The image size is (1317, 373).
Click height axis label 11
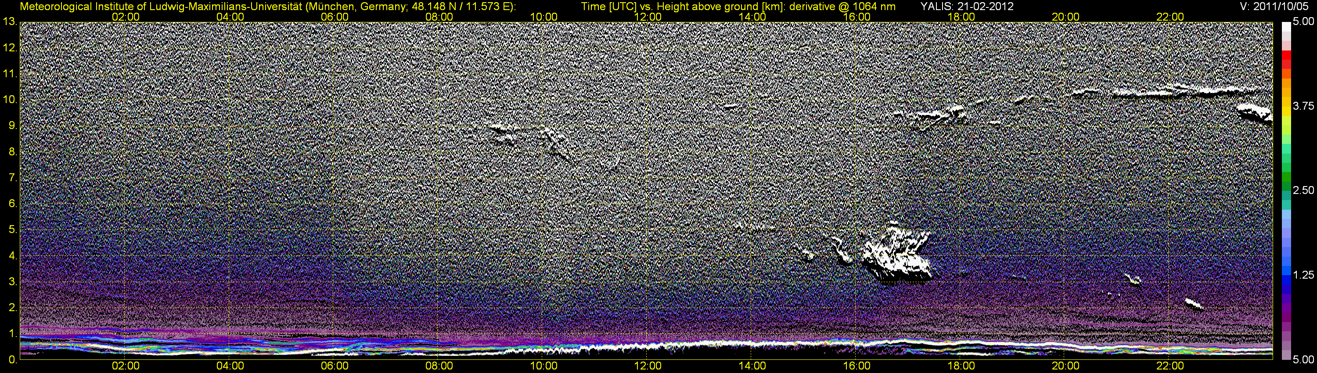point(9,74)
